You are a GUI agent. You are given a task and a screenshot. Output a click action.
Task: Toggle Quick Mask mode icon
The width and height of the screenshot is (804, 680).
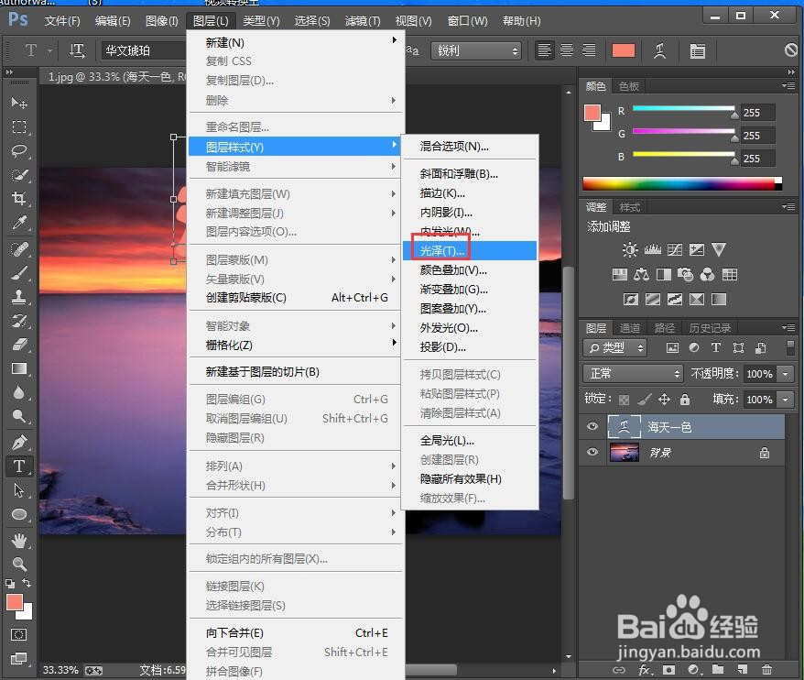pyautogui.click(x=19, y=635)
